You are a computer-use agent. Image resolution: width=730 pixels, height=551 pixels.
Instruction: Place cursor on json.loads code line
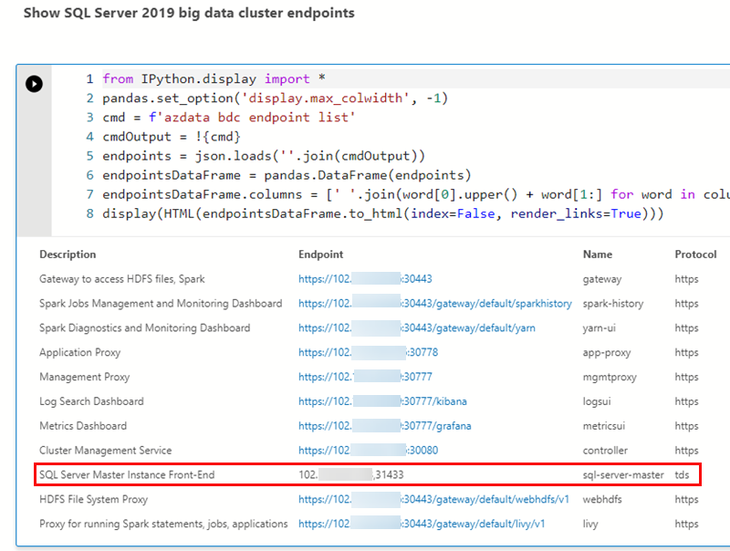coord(264,156)
